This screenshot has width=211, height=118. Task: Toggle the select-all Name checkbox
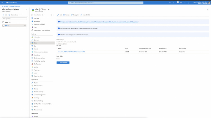pyautogui.click(x=3, y=22)
